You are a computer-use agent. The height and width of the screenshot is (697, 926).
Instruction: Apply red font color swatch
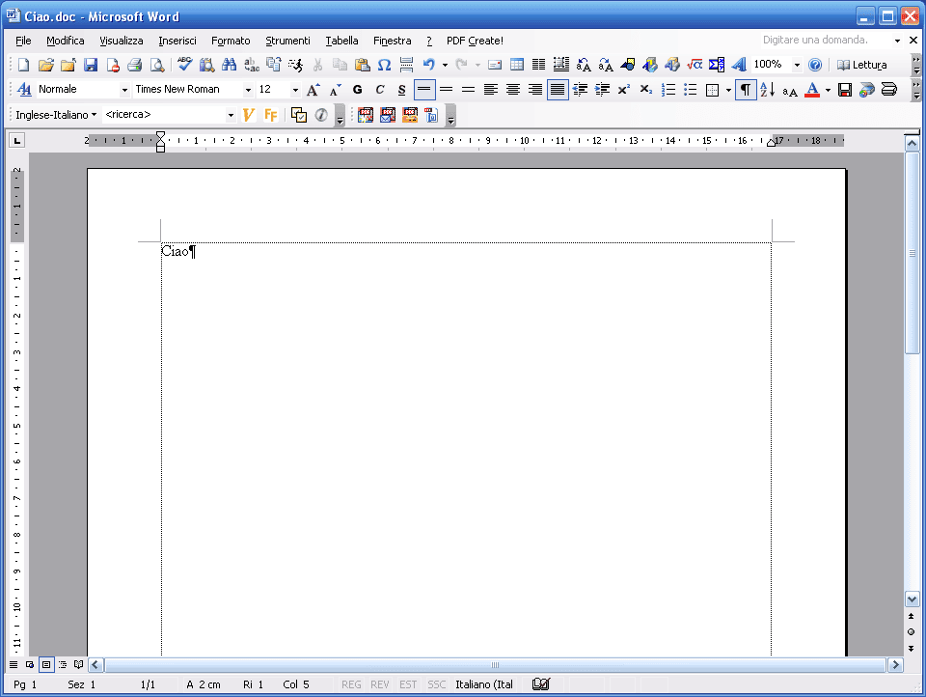pyautogui.click(x=812, y=90)
